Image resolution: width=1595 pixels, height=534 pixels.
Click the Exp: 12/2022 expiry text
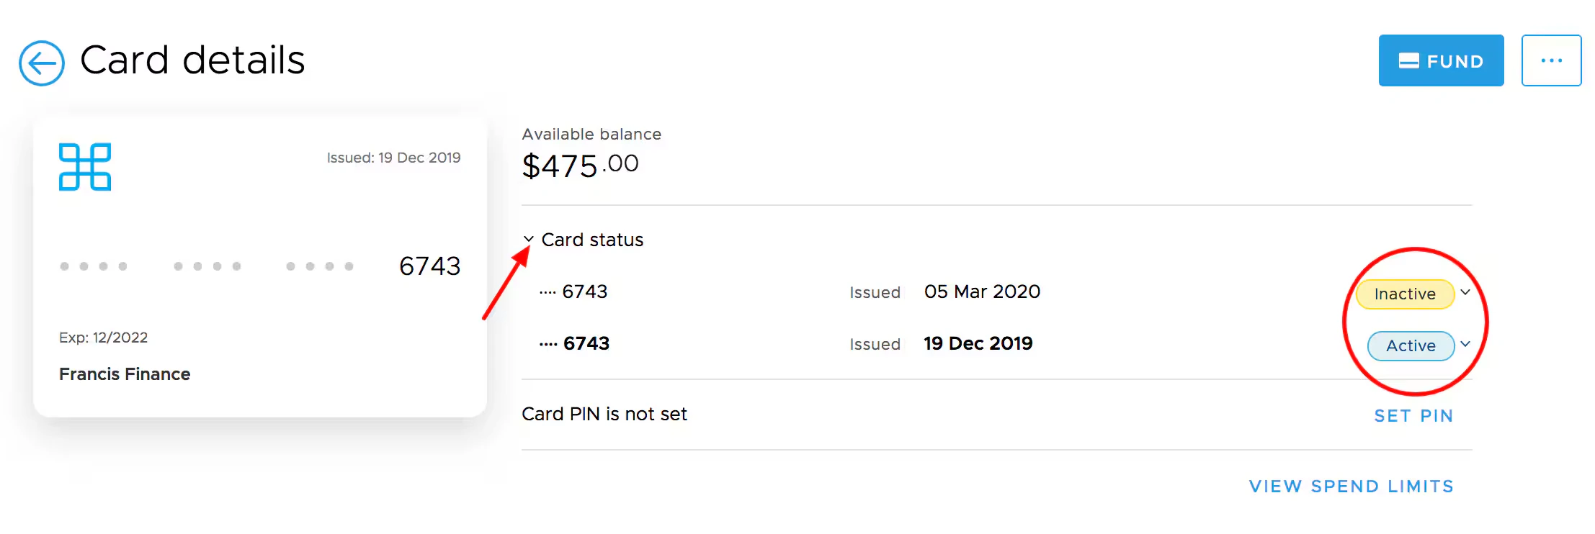pos(103,338)
